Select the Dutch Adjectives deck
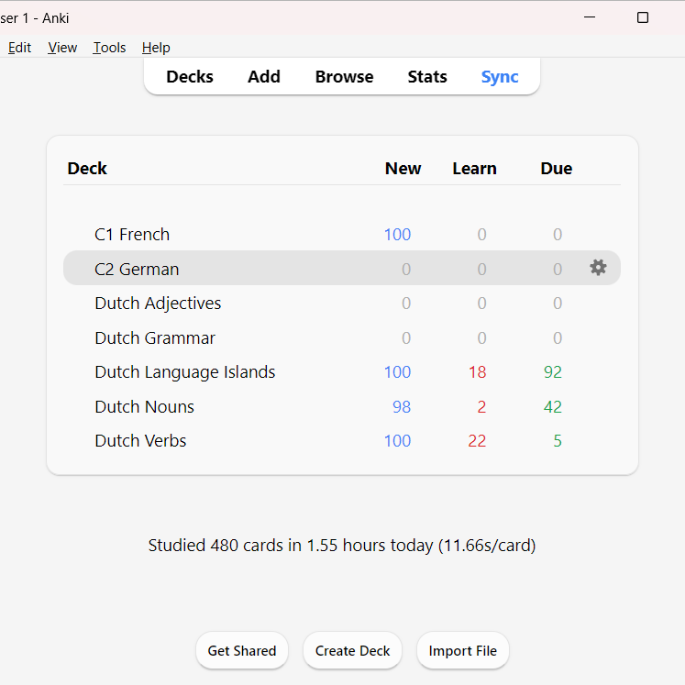This screenshot has height=685, width=685. (x=158, y=304)
